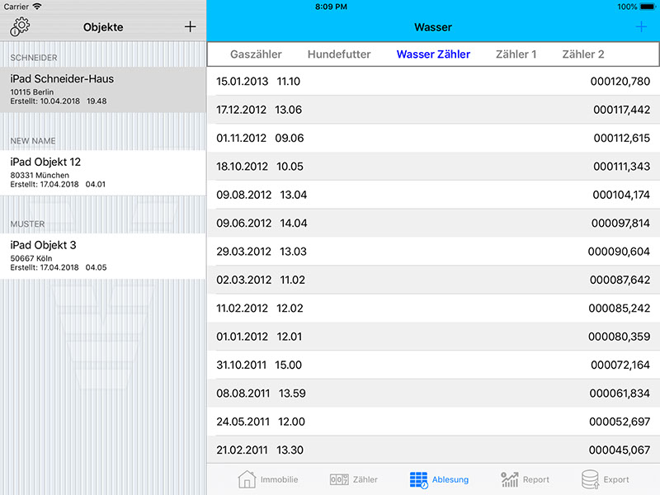The width and height of the screenshot is (660, 495).
Task: Open reading from 09.08.2012
Action: (x=433, y=195)
